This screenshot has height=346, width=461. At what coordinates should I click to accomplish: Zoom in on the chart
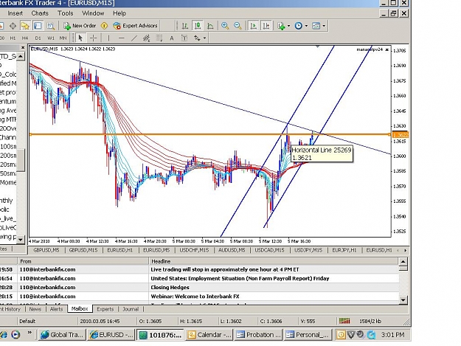coord(225,26)
